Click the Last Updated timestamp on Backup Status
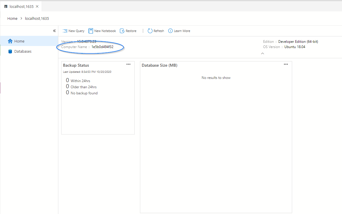The width and height of the screenshot is (342, 214). 88,72
